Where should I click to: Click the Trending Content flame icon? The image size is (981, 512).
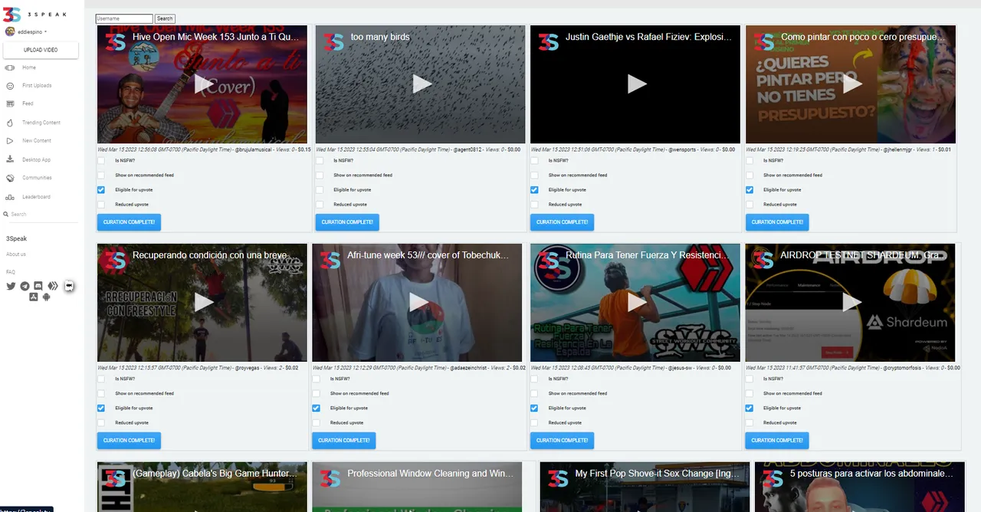(10, 123)
